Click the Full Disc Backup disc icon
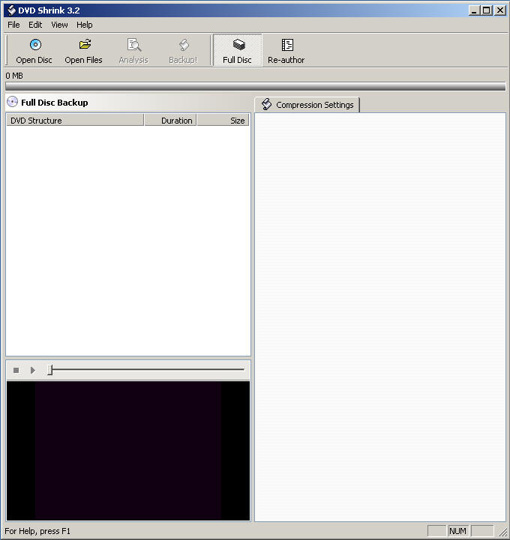This screenshot has height=540, width=510. point(13,102)
